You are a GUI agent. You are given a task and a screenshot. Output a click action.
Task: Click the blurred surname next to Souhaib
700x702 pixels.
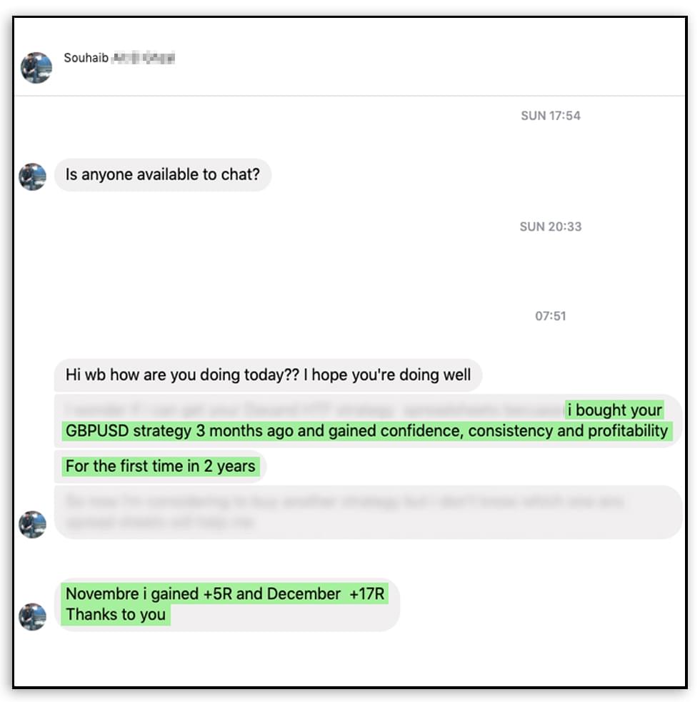[x=143, y=58]
